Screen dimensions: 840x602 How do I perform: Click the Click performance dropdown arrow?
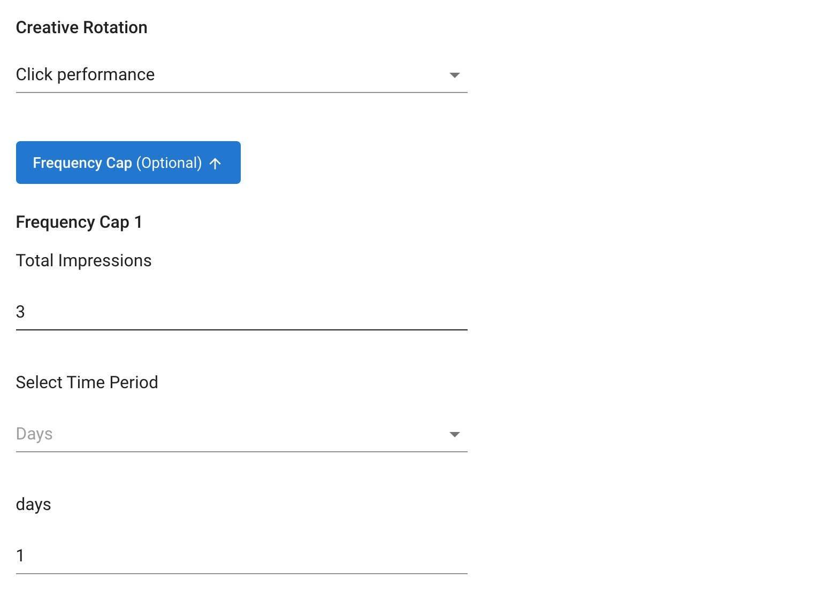tap(454, 75)
